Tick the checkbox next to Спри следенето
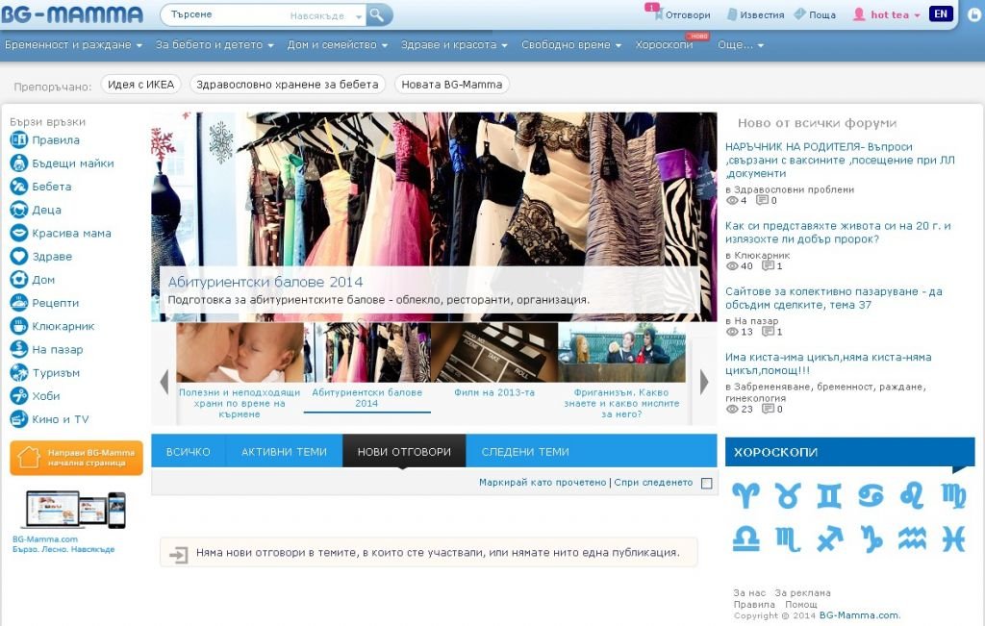The width and height of the screenshot is (985, 626). click(707, 483)
